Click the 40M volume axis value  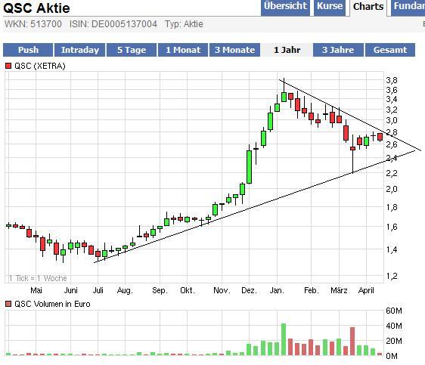(394, 326)
